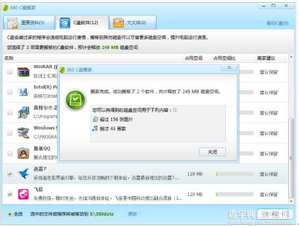Click the 超过 43 首歌 text
The width and height of the screenshot is (299, 226).
[113, 128]
